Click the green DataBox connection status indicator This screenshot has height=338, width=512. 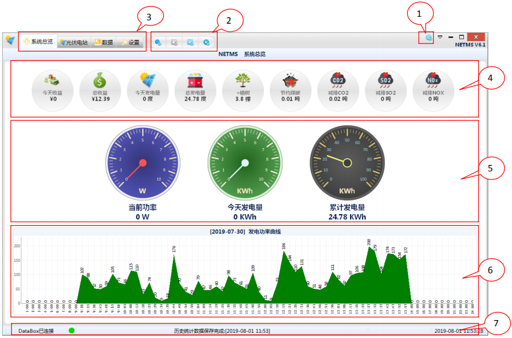coord(72,330)
